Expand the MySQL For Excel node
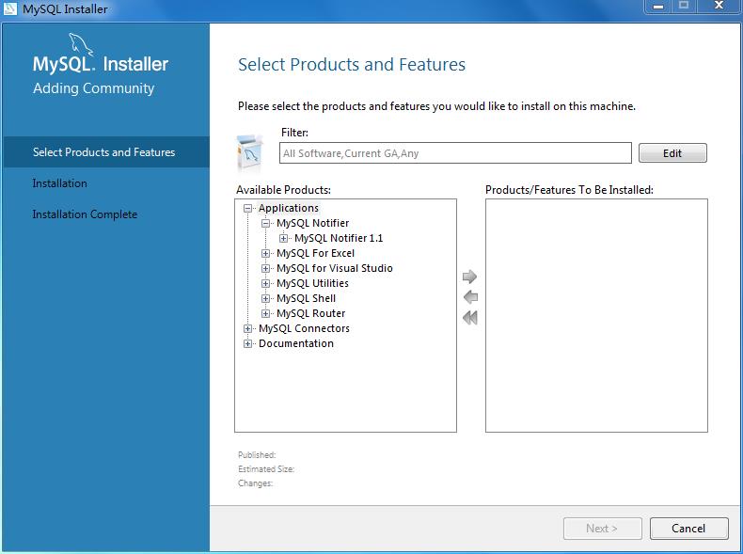Image resolution: width=743 pixels, height=554 pixels. click(x=265, y=254)
